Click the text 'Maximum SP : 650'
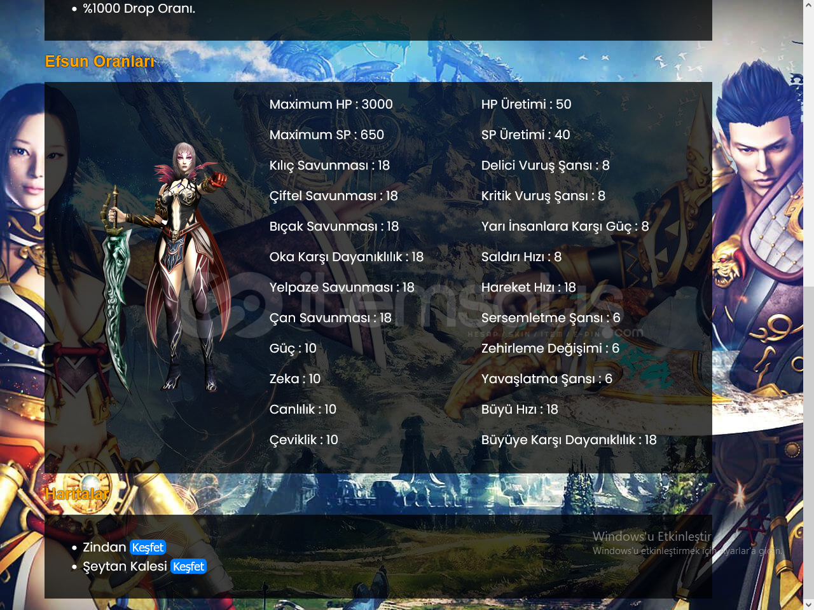 (x=326, y=135)
